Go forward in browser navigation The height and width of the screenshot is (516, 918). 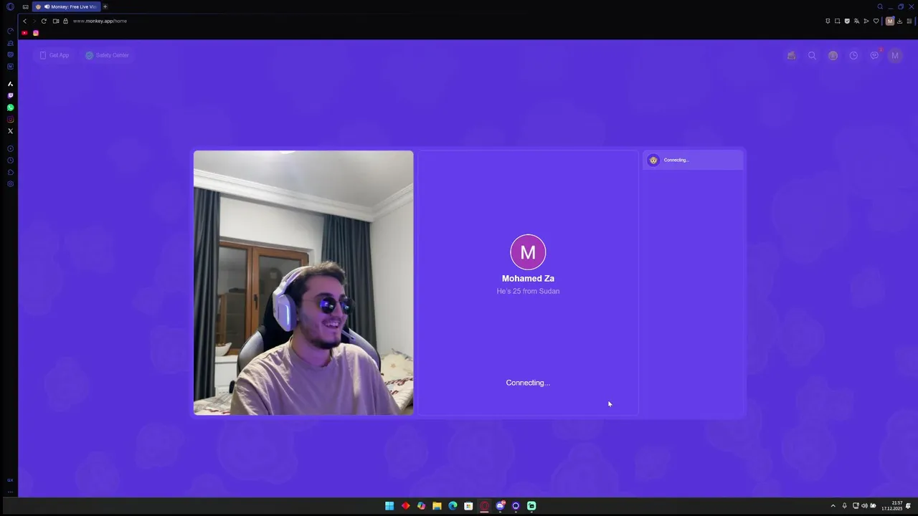34,21
